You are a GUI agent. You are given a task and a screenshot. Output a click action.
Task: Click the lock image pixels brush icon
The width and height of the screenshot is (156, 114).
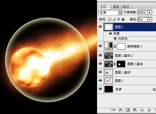click(114, 19)
